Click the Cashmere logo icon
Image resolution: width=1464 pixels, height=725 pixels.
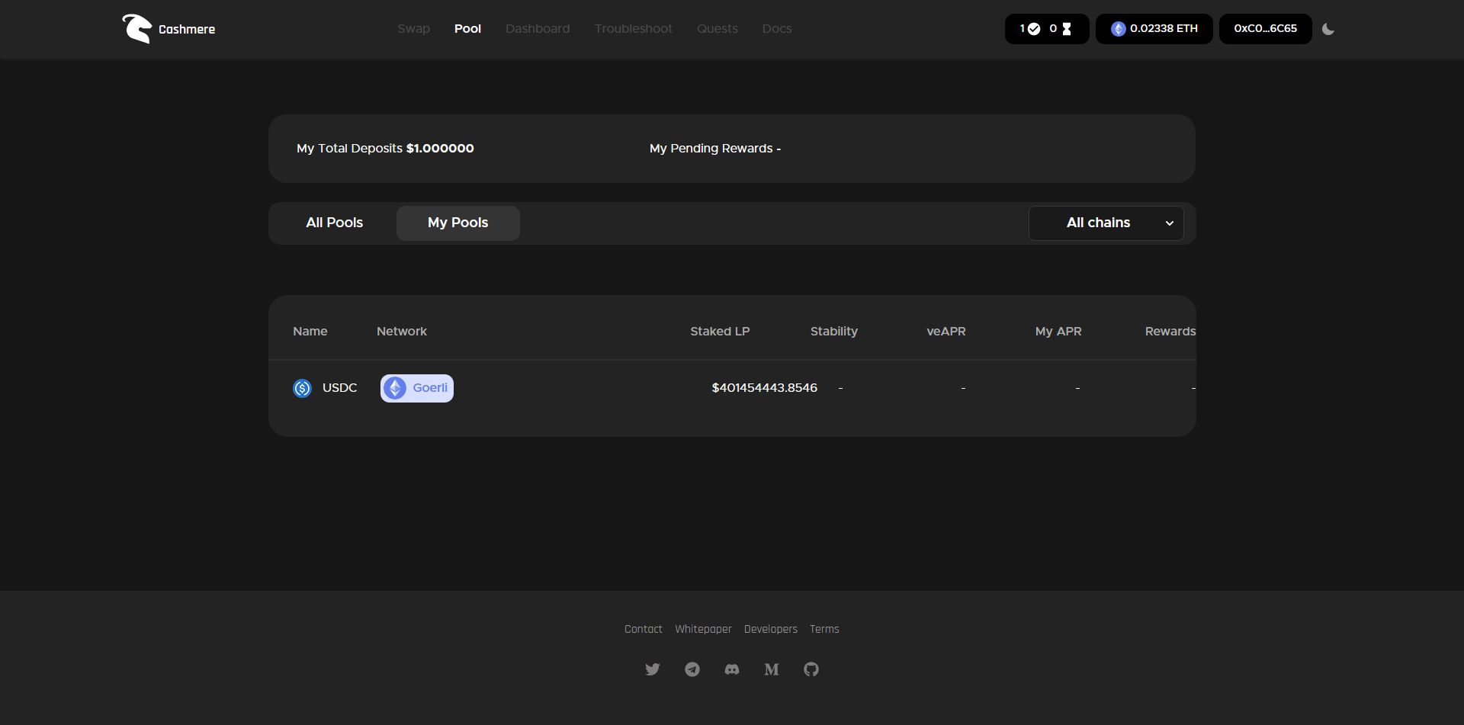137,29
